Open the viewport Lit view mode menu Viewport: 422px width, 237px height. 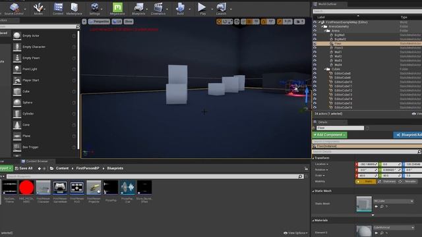tap(117, 22)
